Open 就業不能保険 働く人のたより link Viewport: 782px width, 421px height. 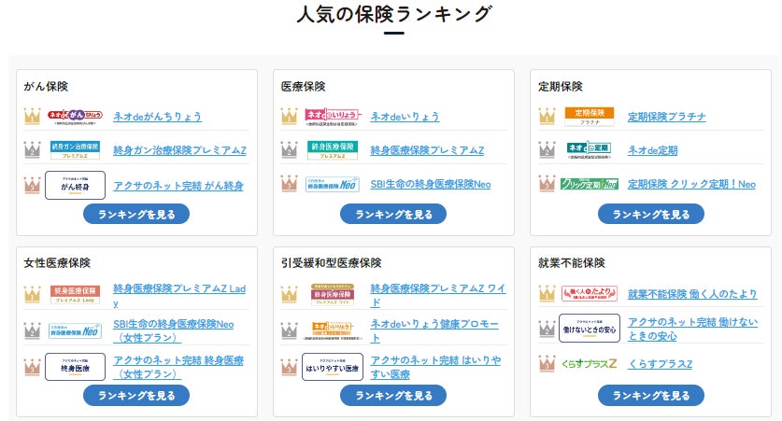tap(691, 294)
